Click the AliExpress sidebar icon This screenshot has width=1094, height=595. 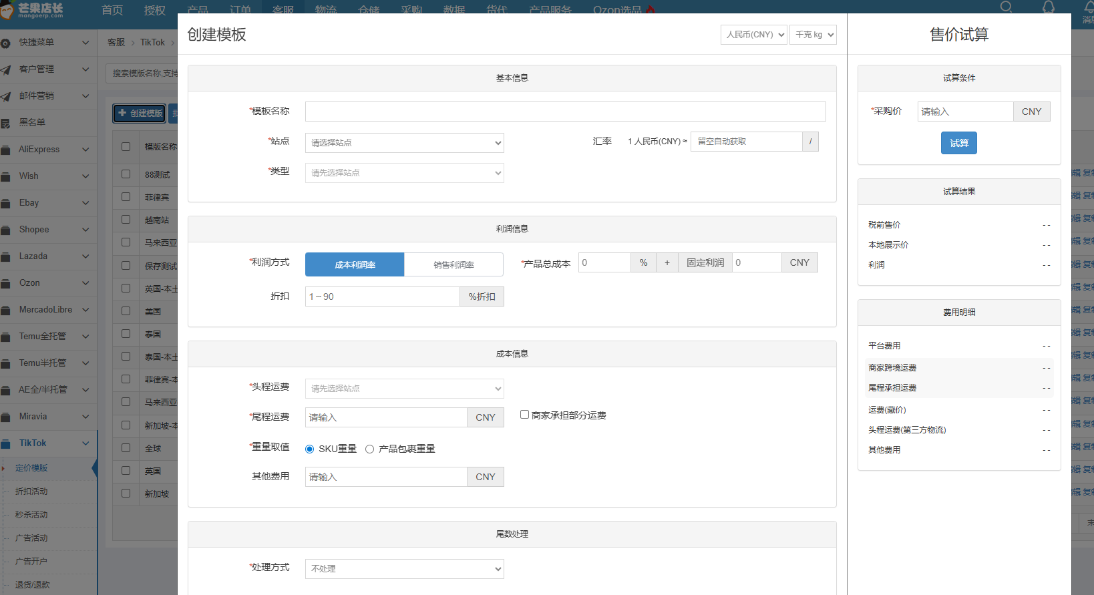(6, 150)
